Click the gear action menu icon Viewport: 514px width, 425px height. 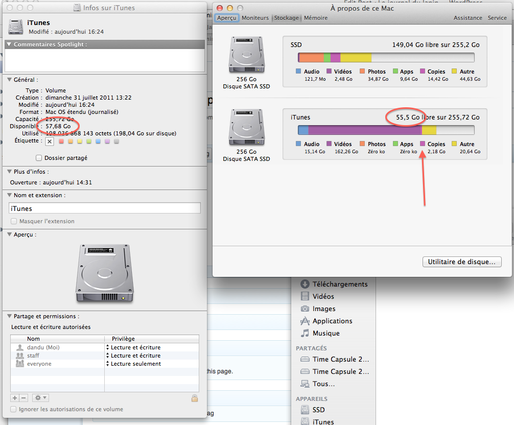point(40,398)
